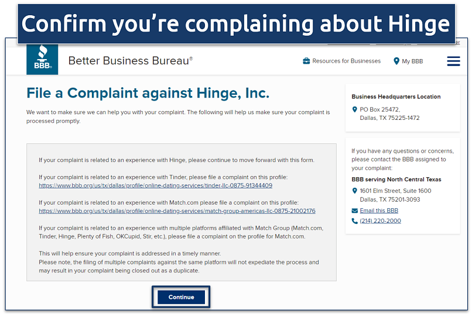Call the (214) 220-2000 number link
Image resolution: width=472 pixels, height=314 pixels.
[380, 221]
